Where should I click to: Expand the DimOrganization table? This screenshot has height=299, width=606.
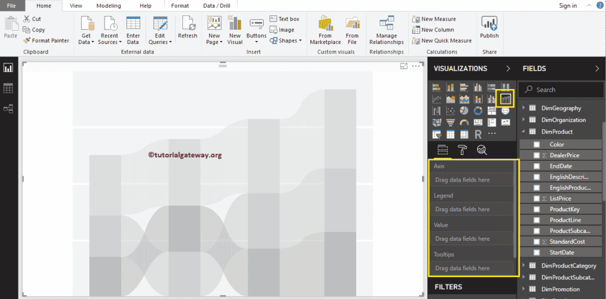point(523,120)
